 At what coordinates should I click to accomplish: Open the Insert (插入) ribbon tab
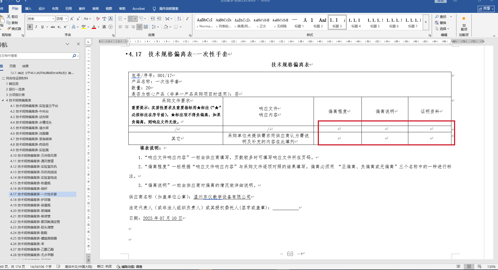point(28,9)
